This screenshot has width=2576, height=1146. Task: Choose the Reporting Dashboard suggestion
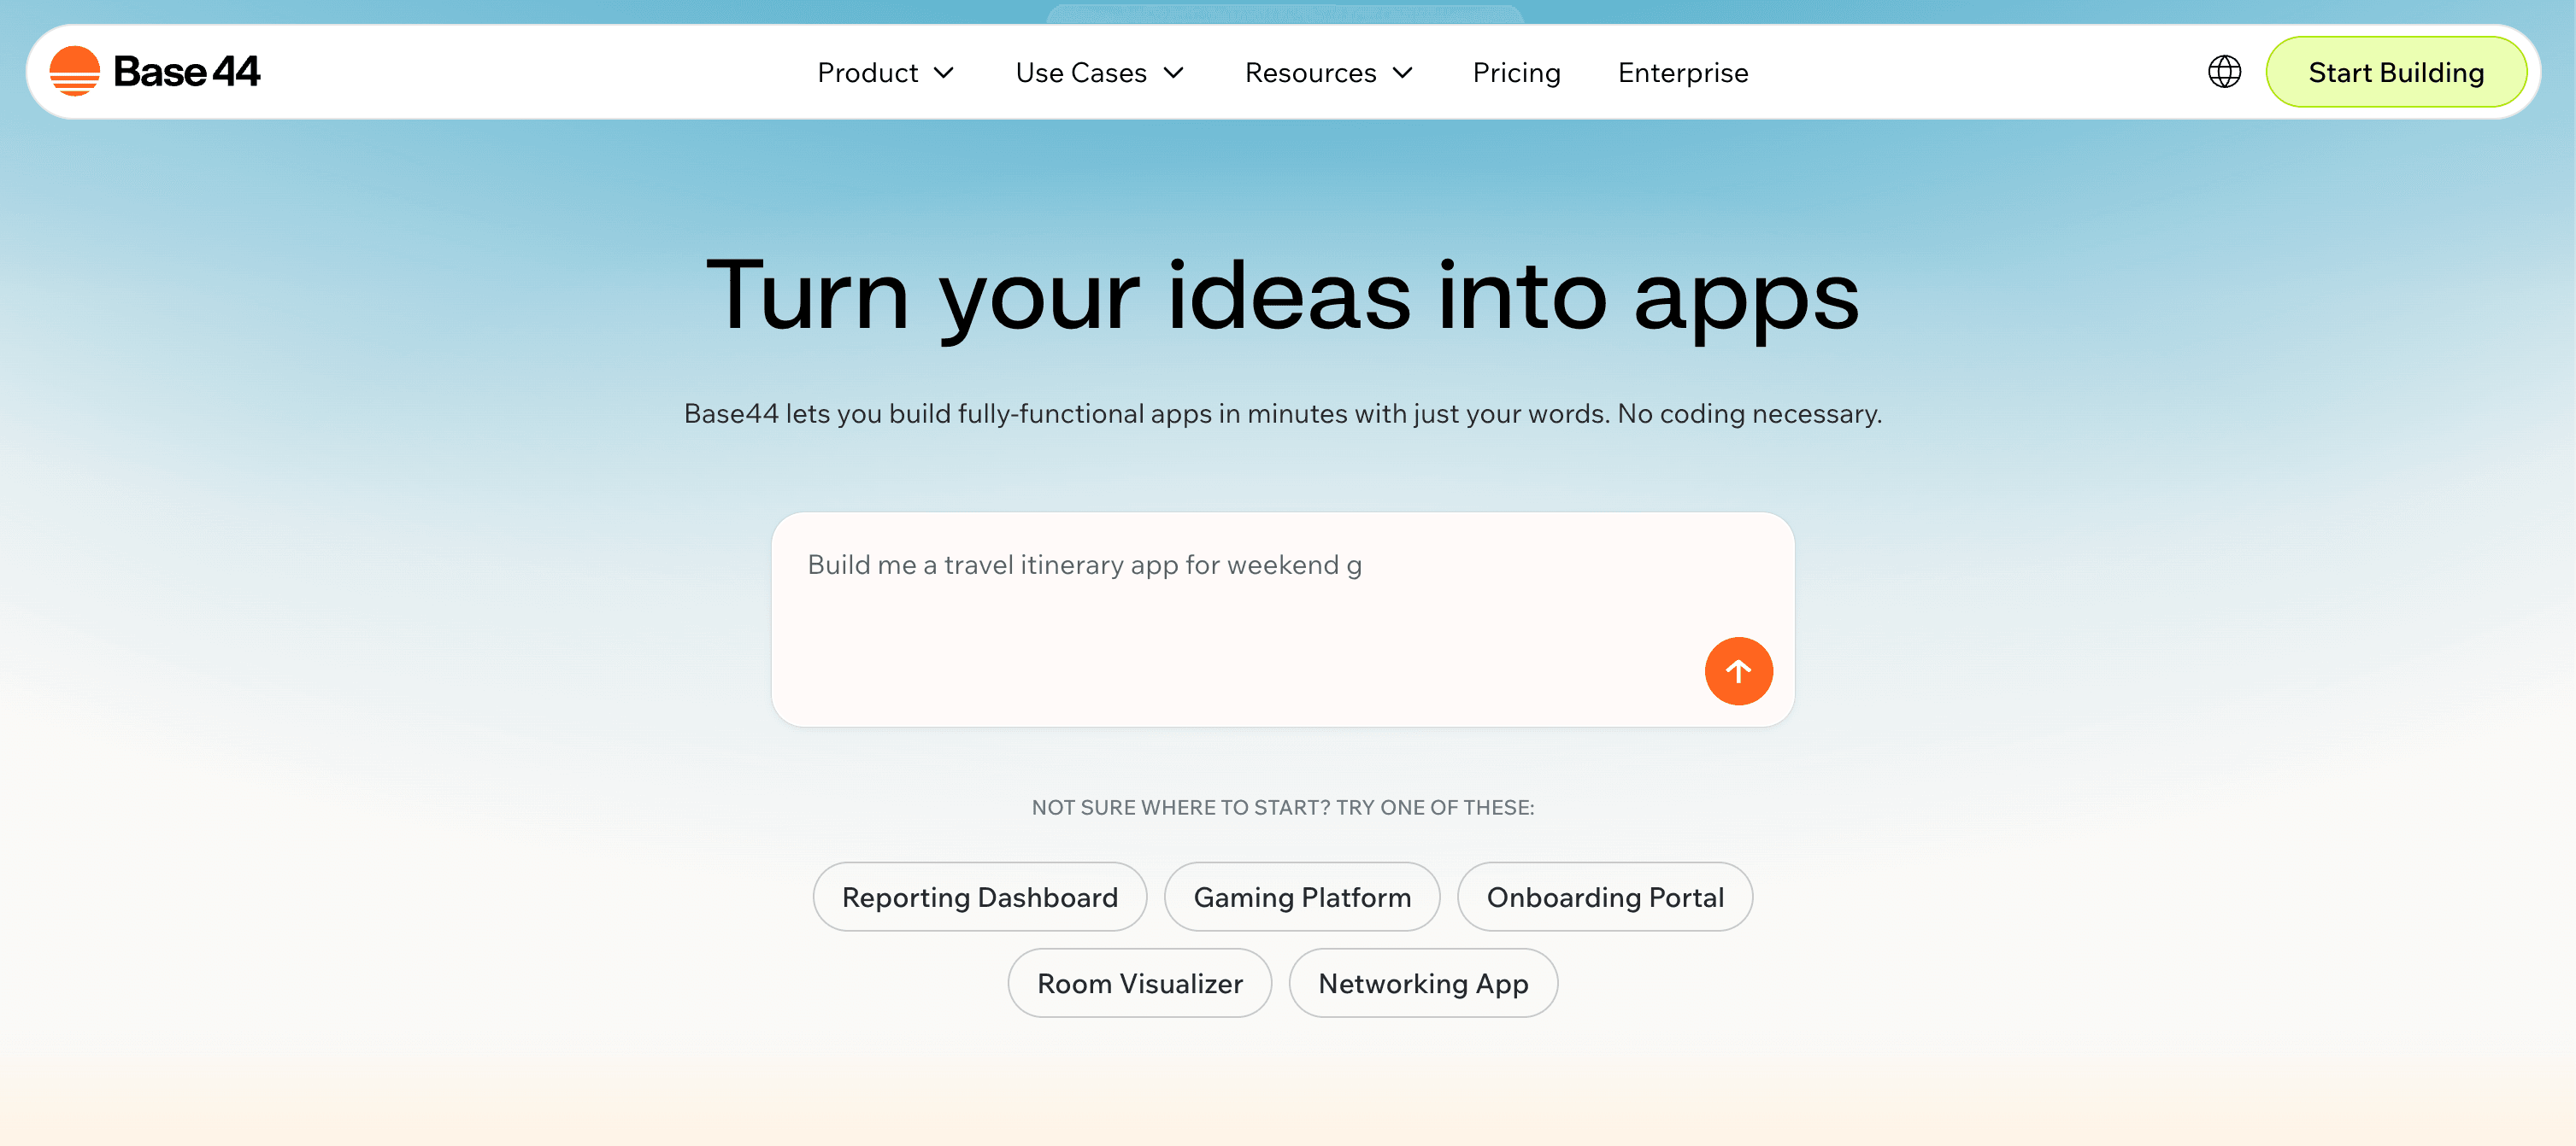979,898
